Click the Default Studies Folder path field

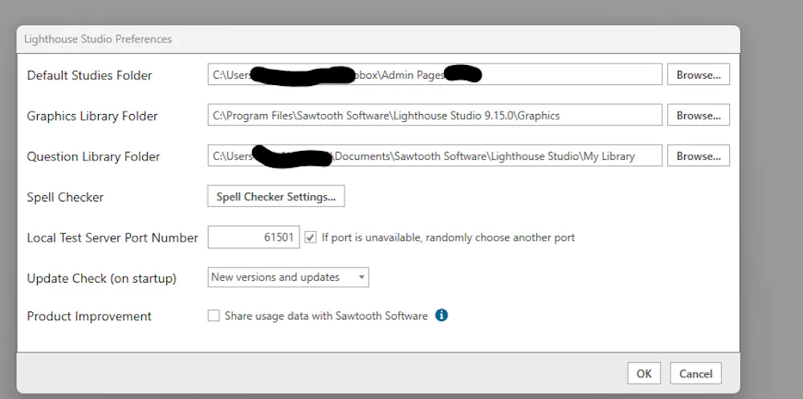click(x=434, y=75)
